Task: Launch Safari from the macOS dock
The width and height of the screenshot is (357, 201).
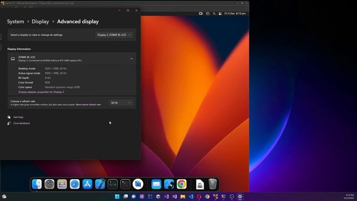Action: tap(75, 184)
